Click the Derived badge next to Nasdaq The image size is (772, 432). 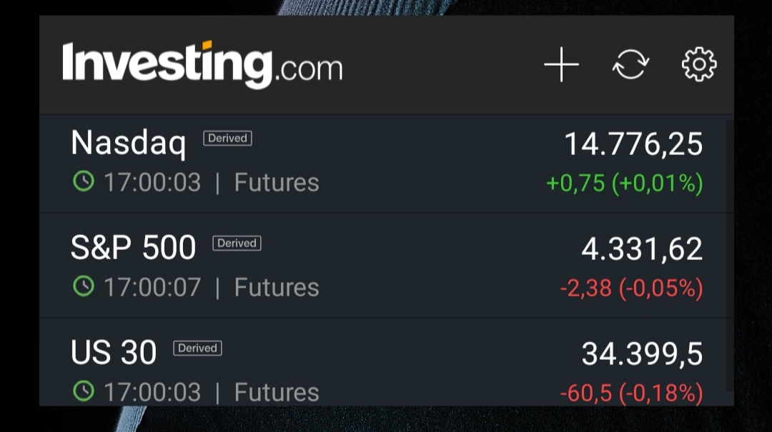point(227,139)
